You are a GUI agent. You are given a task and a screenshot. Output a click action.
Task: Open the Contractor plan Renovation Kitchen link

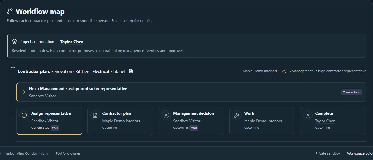tap(72, 71)
